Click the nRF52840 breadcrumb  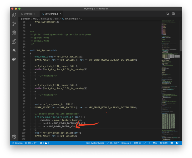tap(47, 19)
